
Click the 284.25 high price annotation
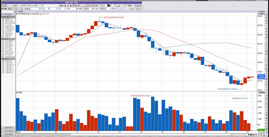pyautogui.click(x=114, y=18)
